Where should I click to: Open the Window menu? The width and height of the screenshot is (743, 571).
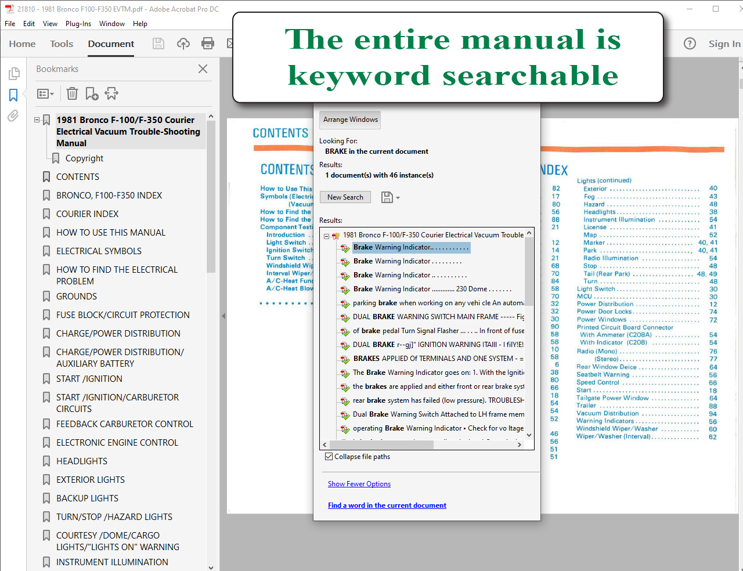[x=112, y=24]
